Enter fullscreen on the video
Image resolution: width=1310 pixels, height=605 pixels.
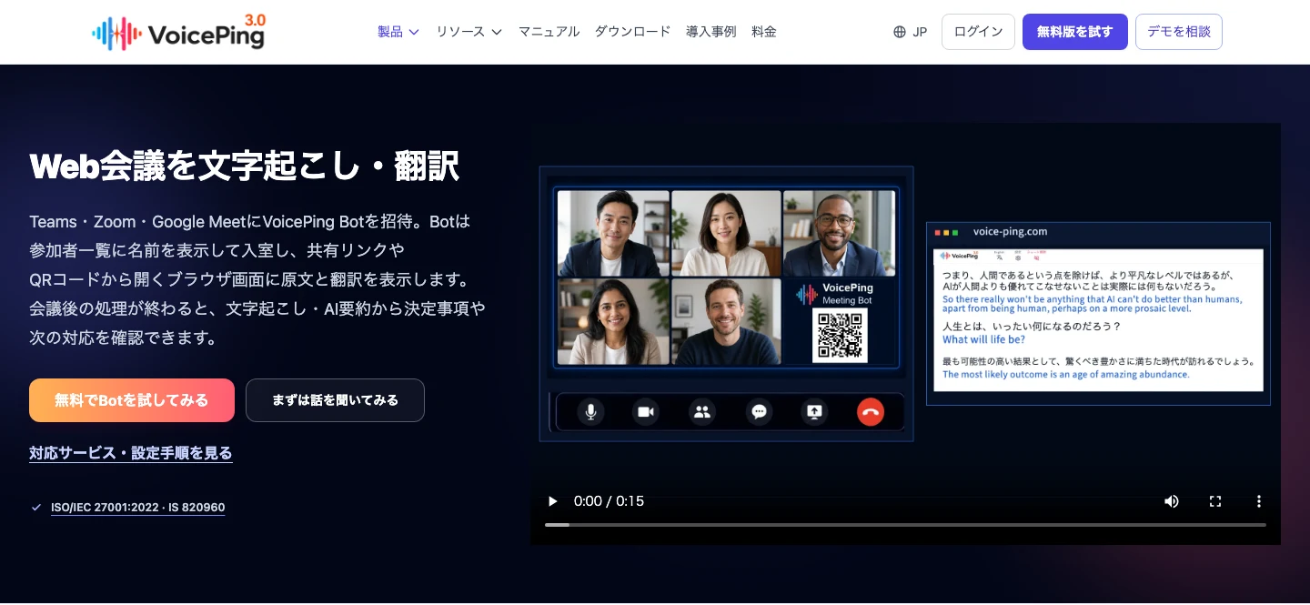tap(1215, 501)
